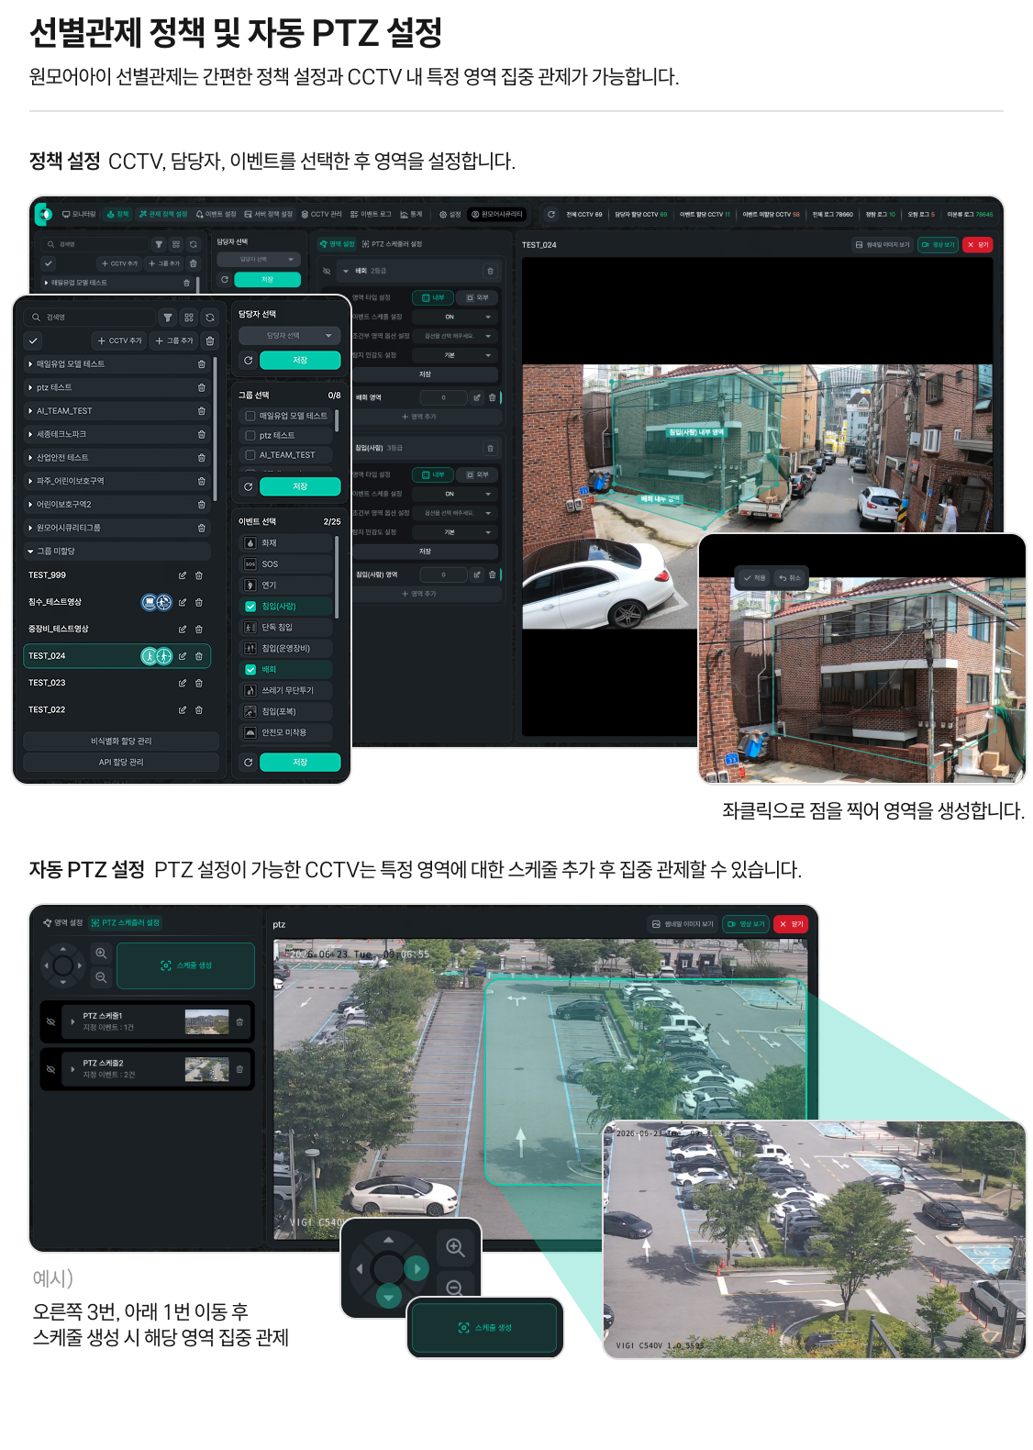Edit the TEST_024 camera entry
Viewport: 1033px width, 1450px height.
pyautogui.click(x=183, y=656)
